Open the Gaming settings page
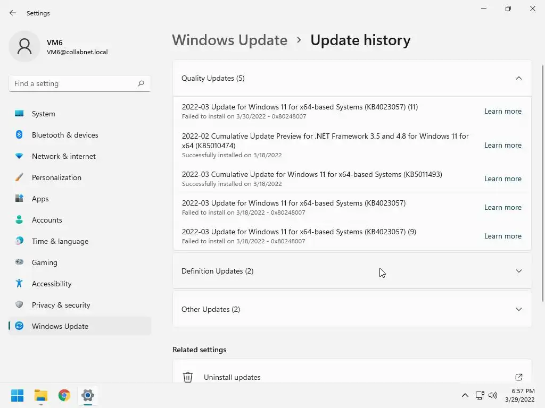The image size is (545, 408). point(80,262)
